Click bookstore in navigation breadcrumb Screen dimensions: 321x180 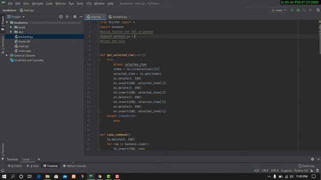[x=10, y=10]
